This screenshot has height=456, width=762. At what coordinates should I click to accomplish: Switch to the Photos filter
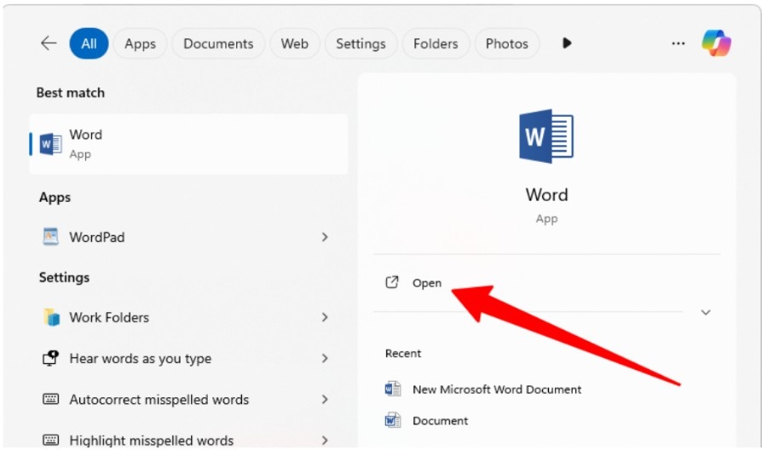(x=507, y=43)
